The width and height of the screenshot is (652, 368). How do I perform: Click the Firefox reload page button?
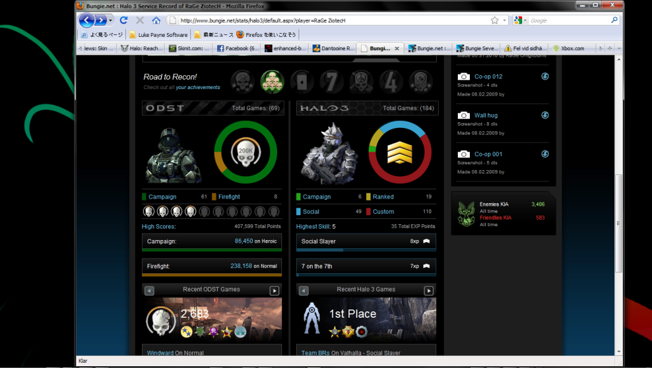124,20
